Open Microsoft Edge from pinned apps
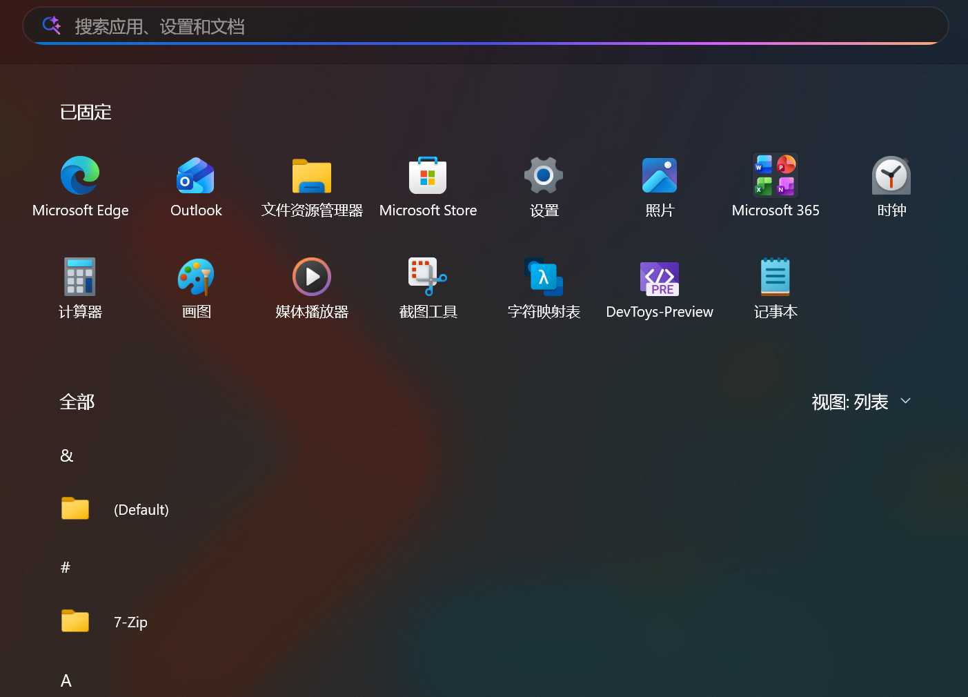The image size is (968, 697). tap(80, 175)
